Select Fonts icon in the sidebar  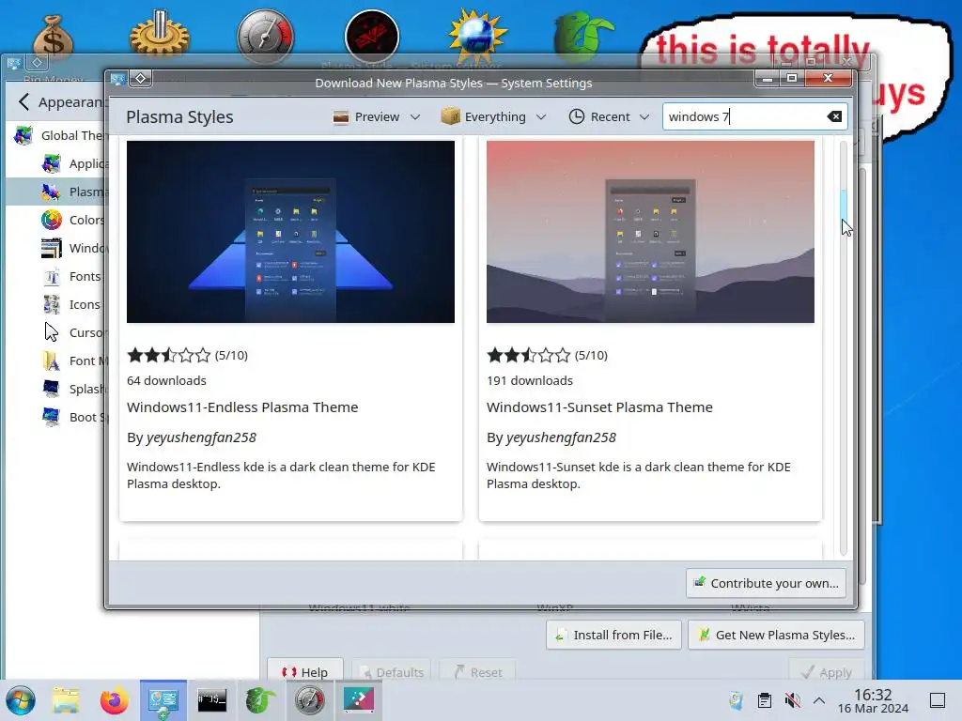pyautogui.click(x=51, y=276)
